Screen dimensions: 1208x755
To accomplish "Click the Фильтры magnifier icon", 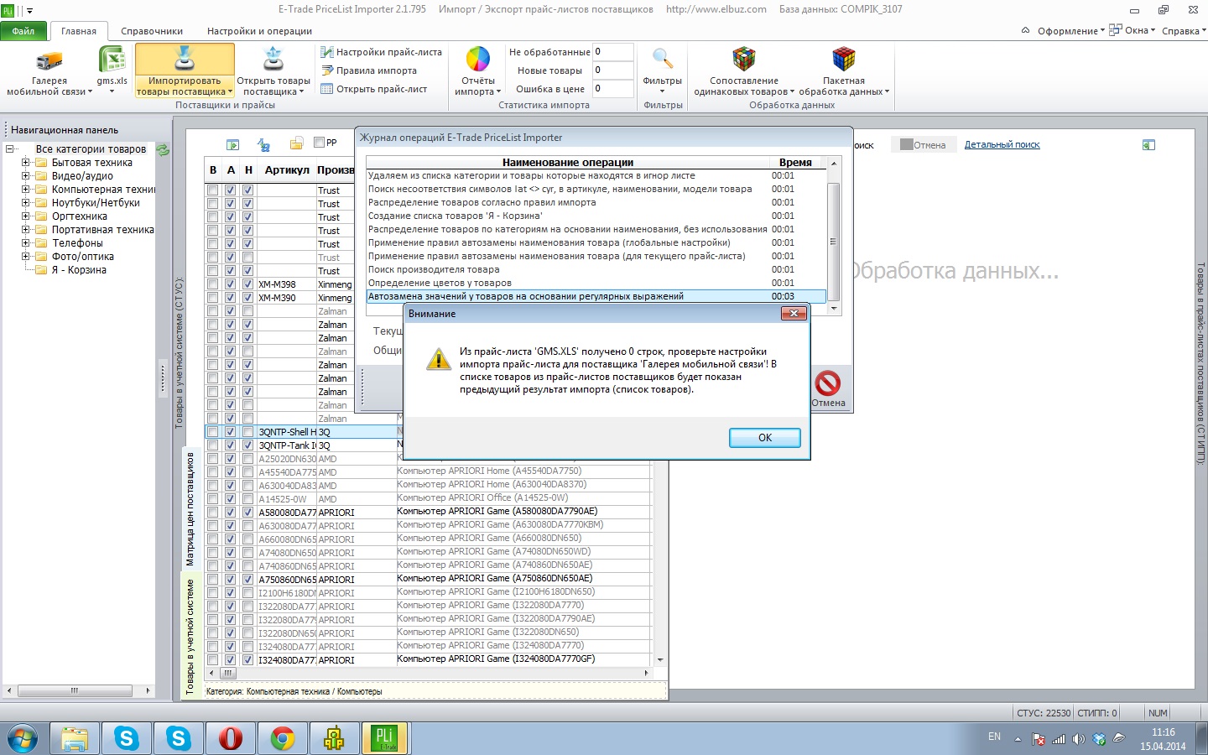I will (663, 59).
